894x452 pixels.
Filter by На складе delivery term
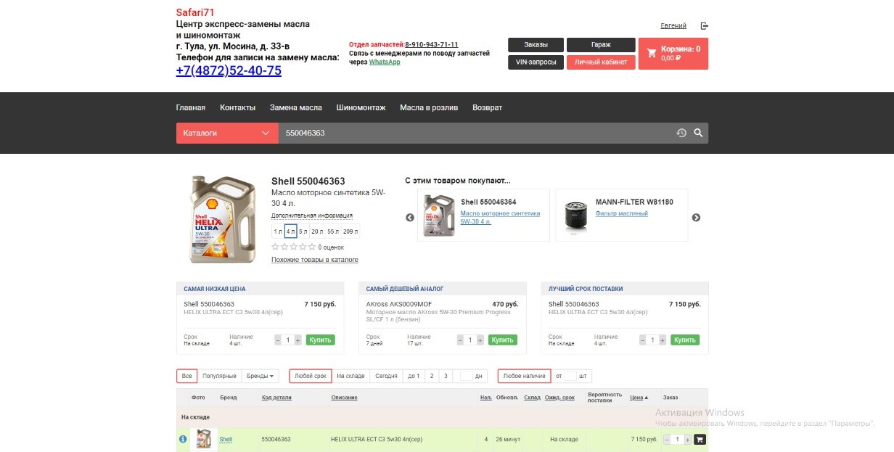click(350, 376)
